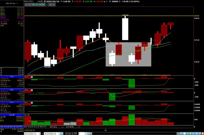Screen dimensions: 204x135
Task: Open the second indicator dropdown below volume panel
Action: [79, 127]
